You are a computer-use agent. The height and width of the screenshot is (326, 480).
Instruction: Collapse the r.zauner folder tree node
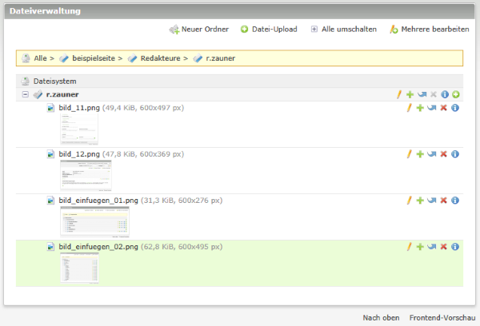pos(26,94)
